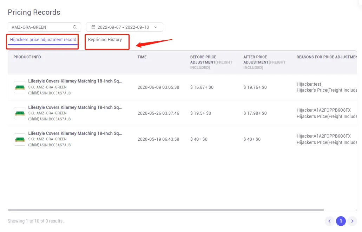Click the search magnifier icon
The height and width of the screenshot is (232, 362).
[74, 27]
